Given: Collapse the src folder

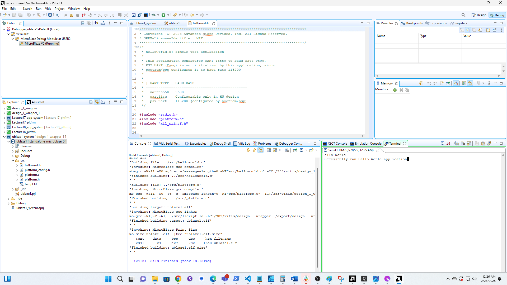Looking at the screenshot, I should coord(13,160).
